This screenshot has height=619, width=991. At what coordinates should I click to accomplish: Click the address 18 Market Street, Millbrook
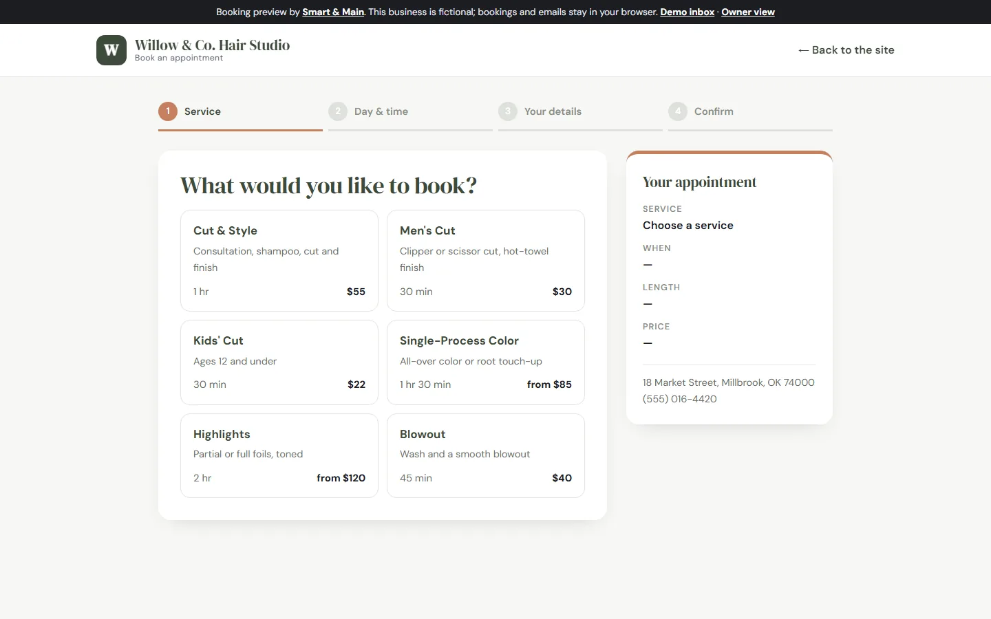(729, 382)
